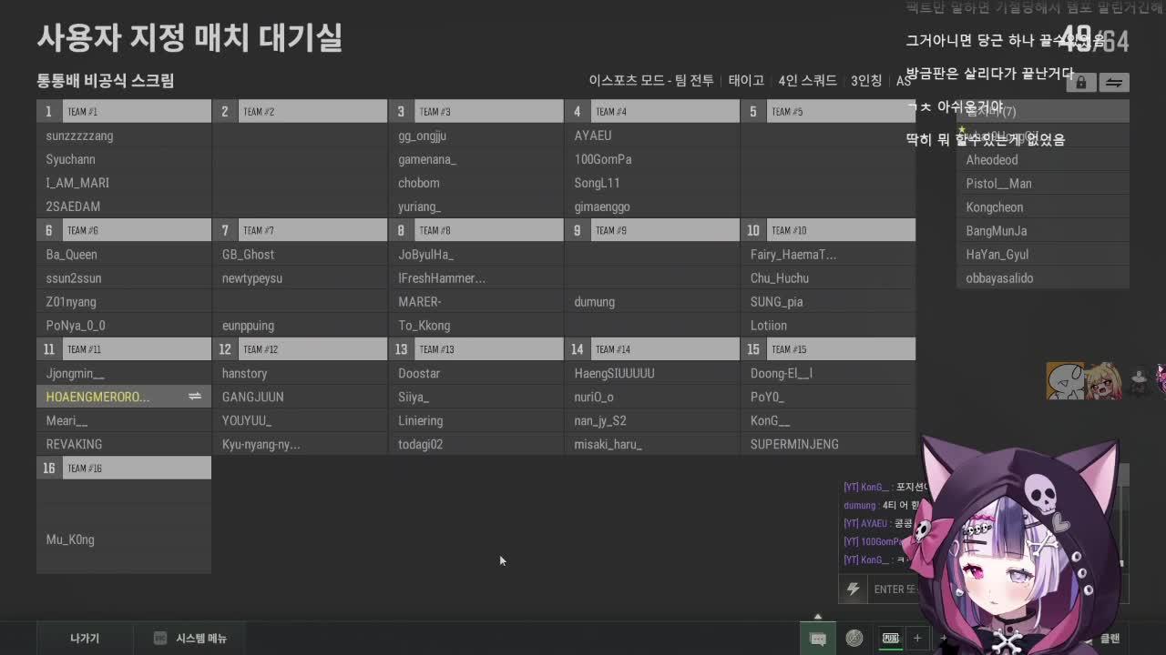The width and height of the screenshot is (1166, 655).
Task: Select the empty TEAM #2 header
Action: pyautogui.click(x=300, y=111)
